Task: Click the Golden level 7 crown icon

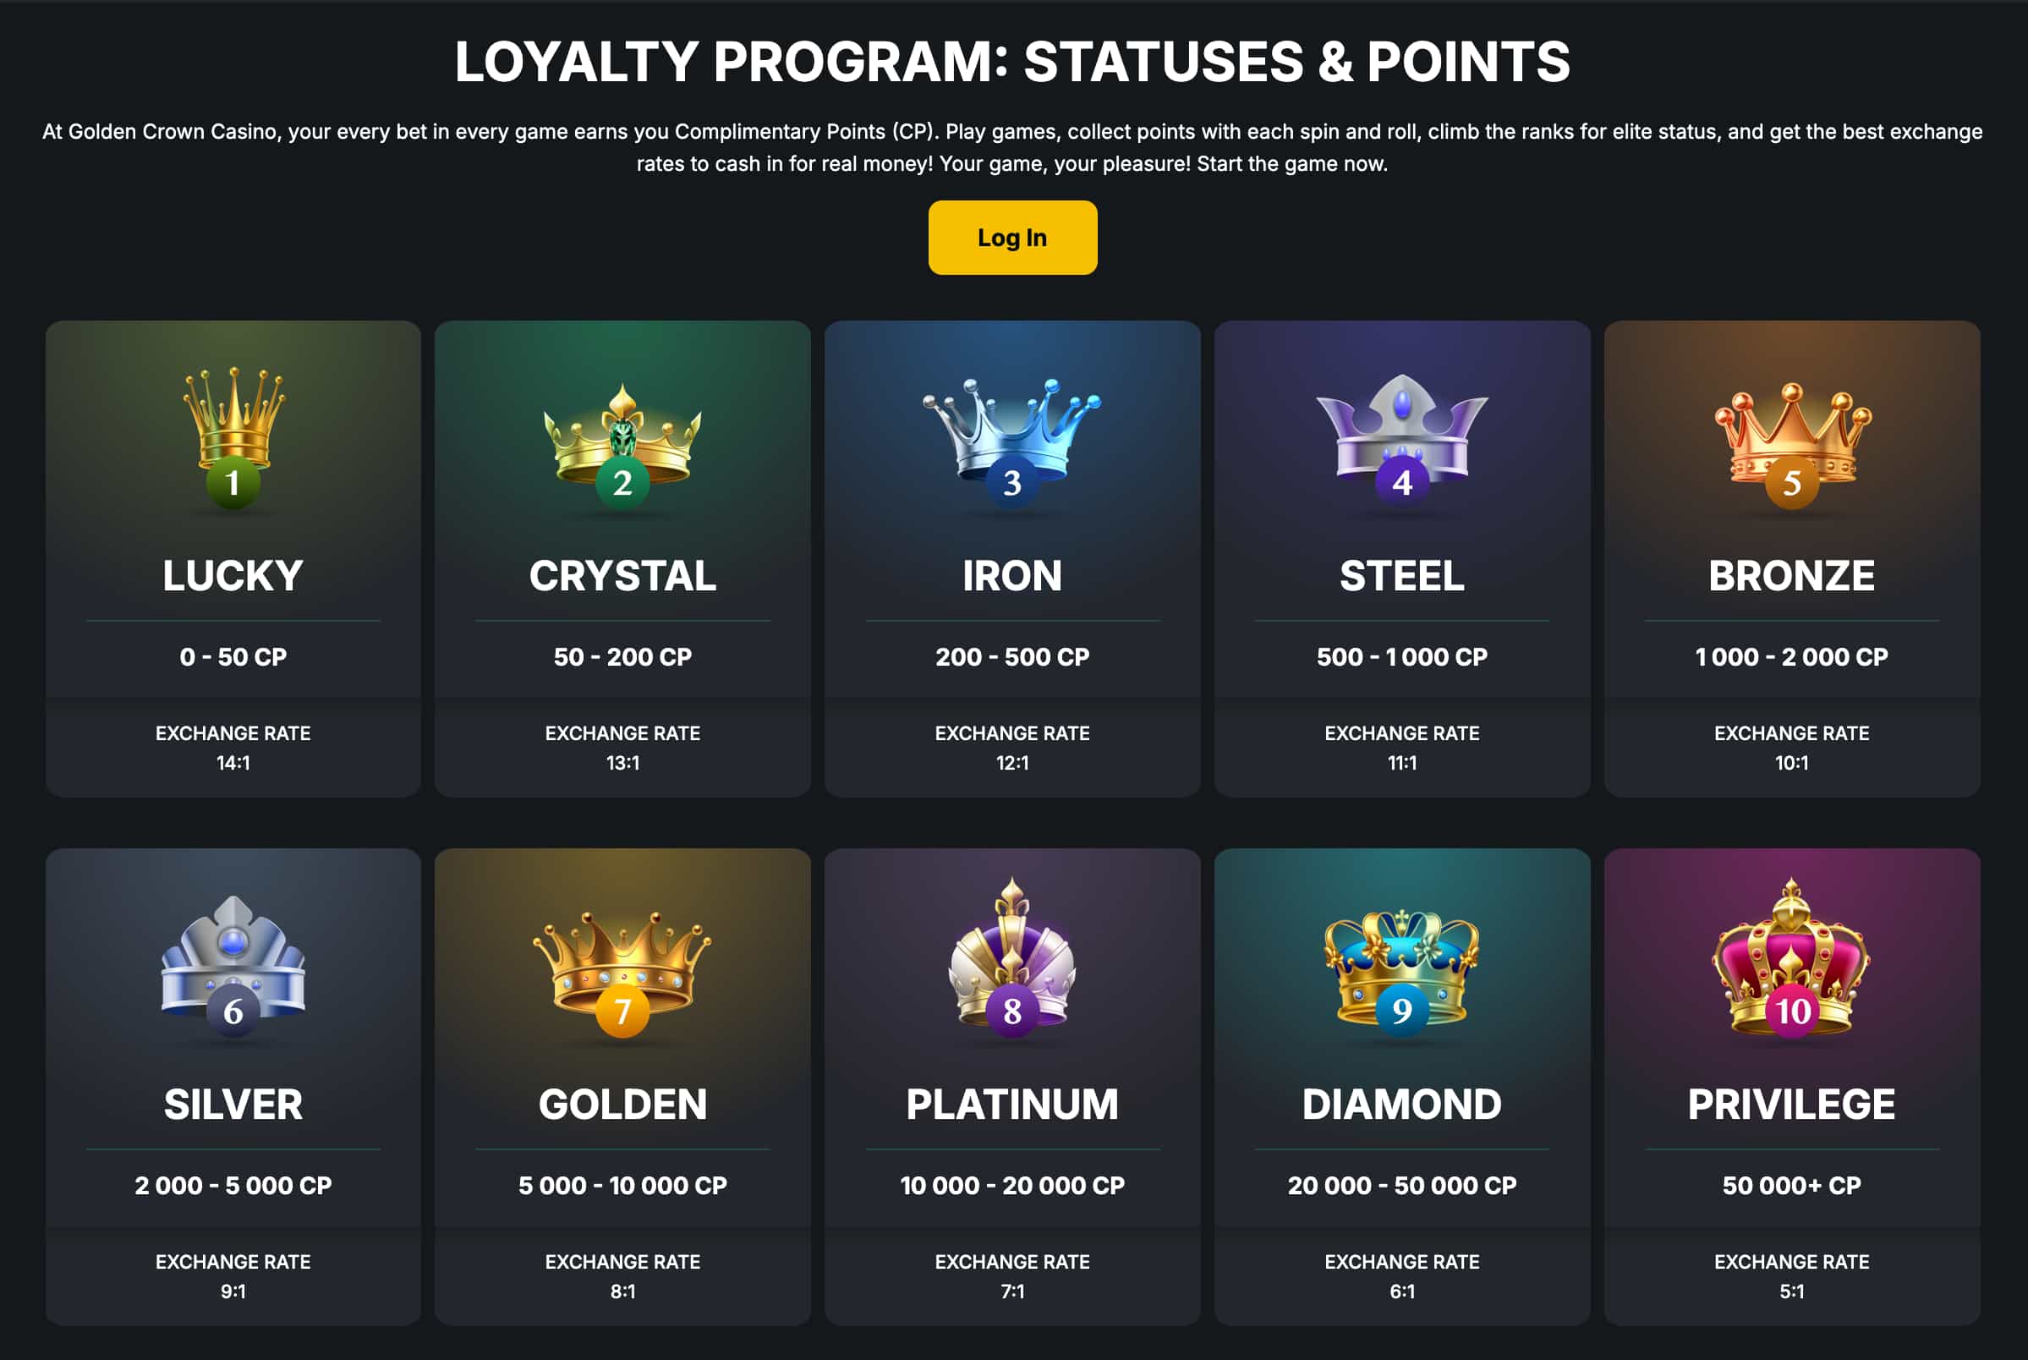Action: (622, 967)
